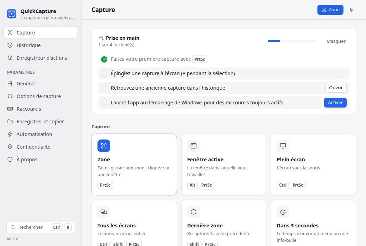Screen dimensions: 366x246
Task: Click "L'écran sous la souris" description
Action: 298,168
